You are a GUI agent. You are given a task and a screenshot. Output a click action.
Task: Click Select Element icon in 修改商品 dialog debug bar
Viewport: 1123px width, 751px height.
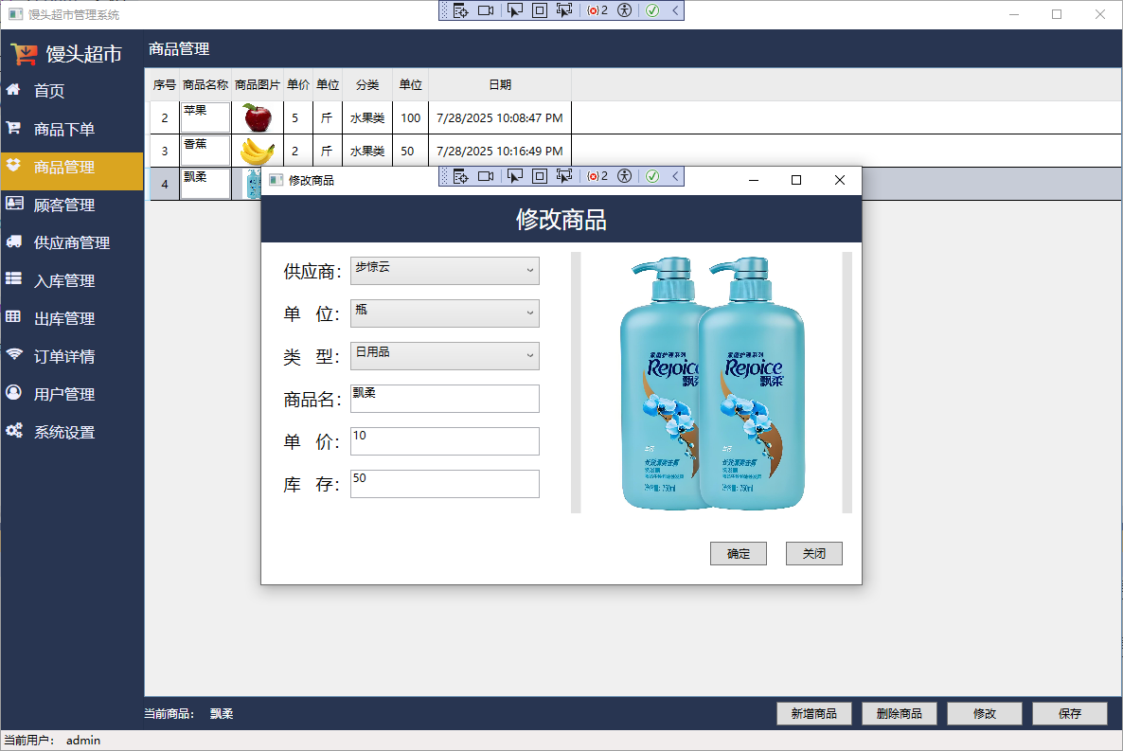point(514,176)
